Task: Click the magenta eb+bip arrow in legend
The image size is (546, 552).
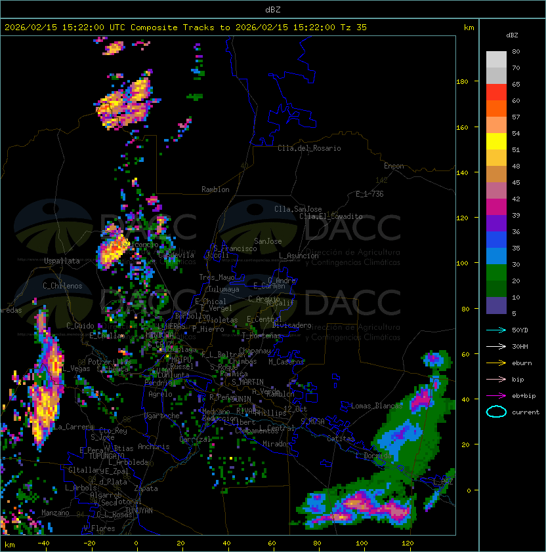Action: (496, 396)
